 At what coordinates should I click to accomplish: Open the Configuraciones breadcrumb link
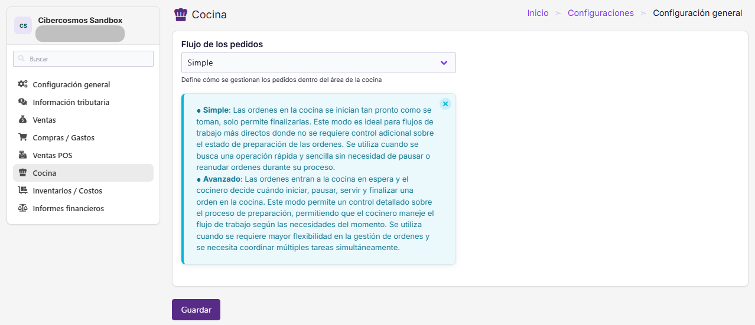pyautogui.click(x=601, y=13)
